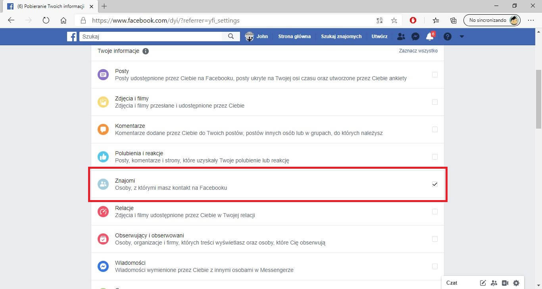Viewport: 542px width, 289px height.
Task: Click the red Relacje icon
Action: (x=103, y=212)
